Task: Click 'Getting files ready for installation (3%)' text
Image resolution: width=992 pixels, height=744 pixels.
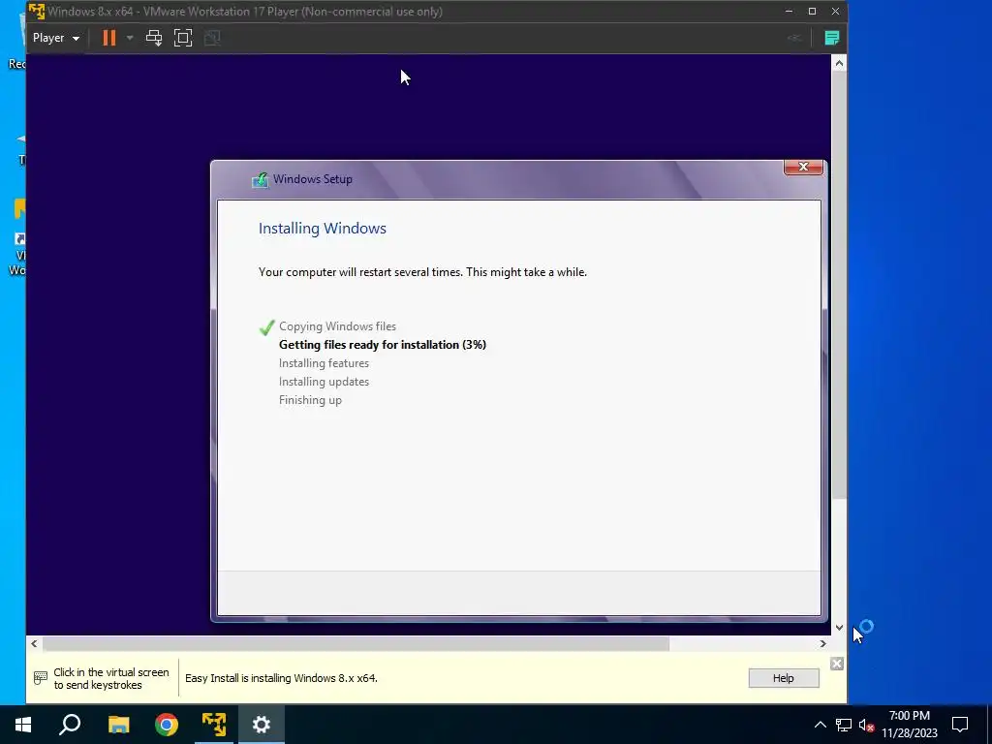Action: point(383,345)
